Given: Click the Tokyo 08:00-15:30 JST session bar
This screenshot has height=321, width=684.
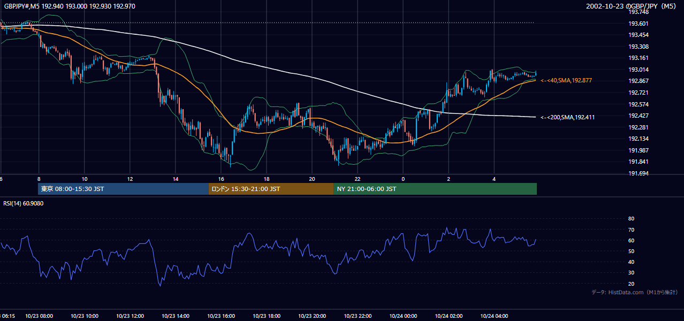Looking at the screenshot, I should coord(123,189).
